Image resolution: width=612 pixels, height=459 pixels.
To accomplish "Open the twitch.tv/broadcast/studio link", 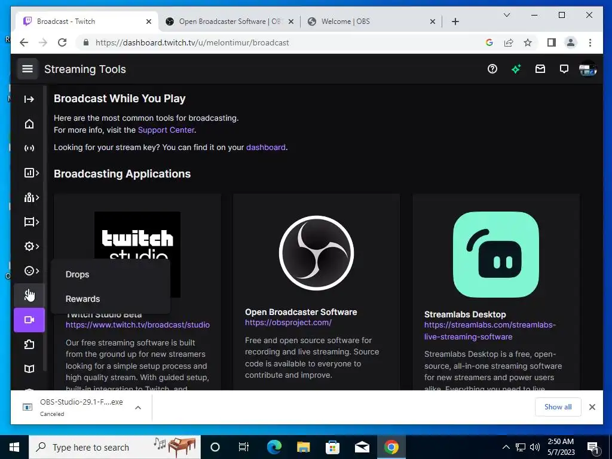I will coord(137,325).
